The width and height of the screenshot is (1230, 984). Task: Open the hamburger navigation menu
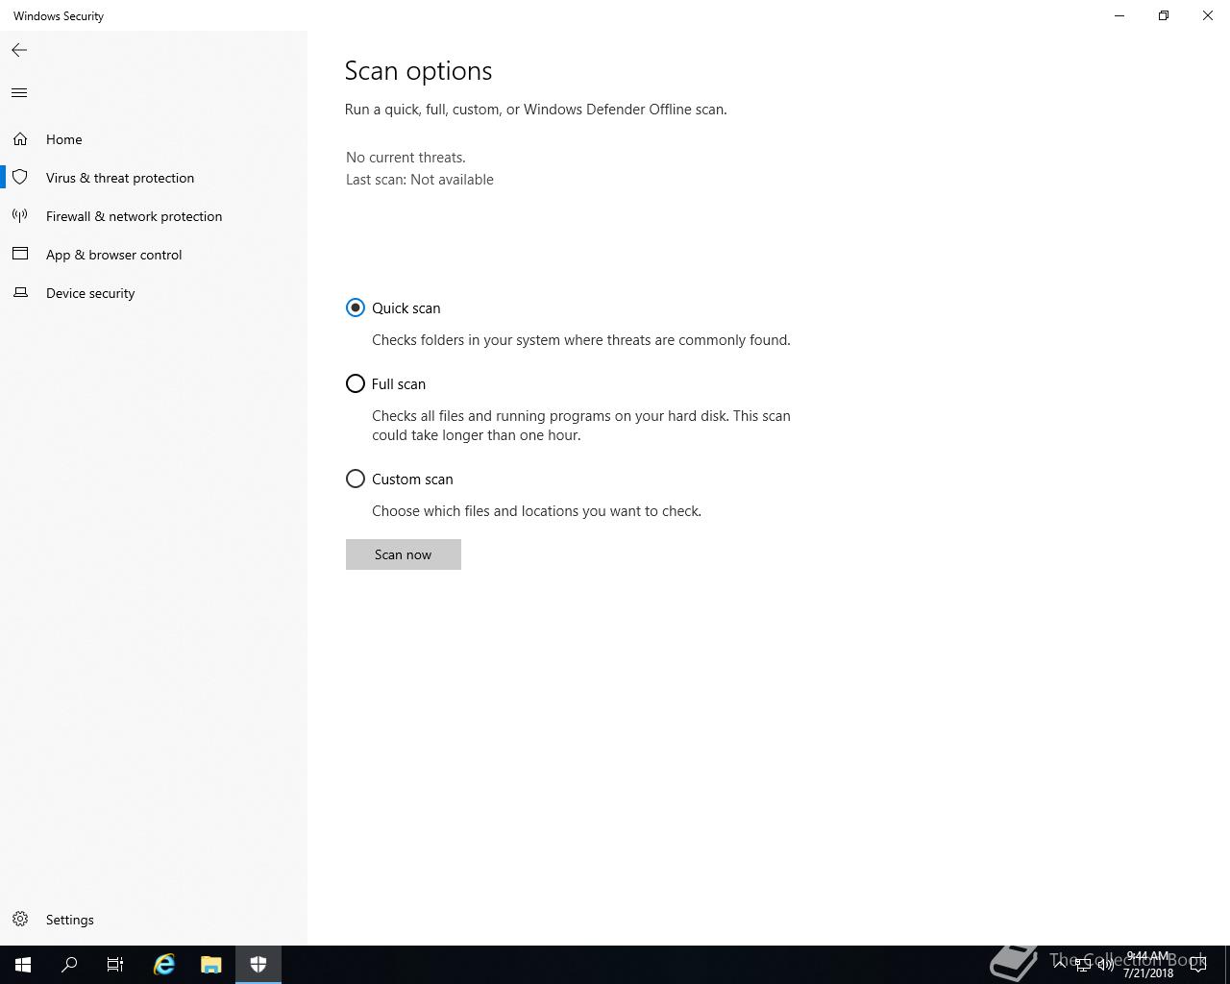(19, 92)
